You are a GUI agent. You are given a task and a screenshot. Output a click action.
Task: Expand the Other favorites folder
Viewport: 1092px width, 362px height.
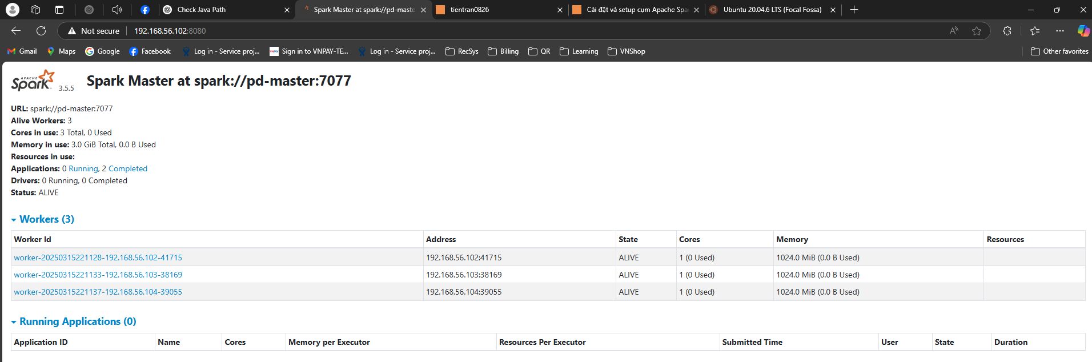[1059, 51]
